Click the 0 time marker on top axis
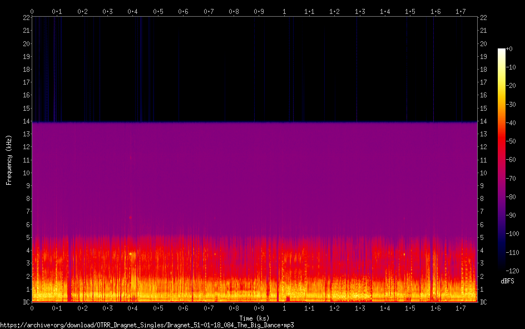 point(32,11)
